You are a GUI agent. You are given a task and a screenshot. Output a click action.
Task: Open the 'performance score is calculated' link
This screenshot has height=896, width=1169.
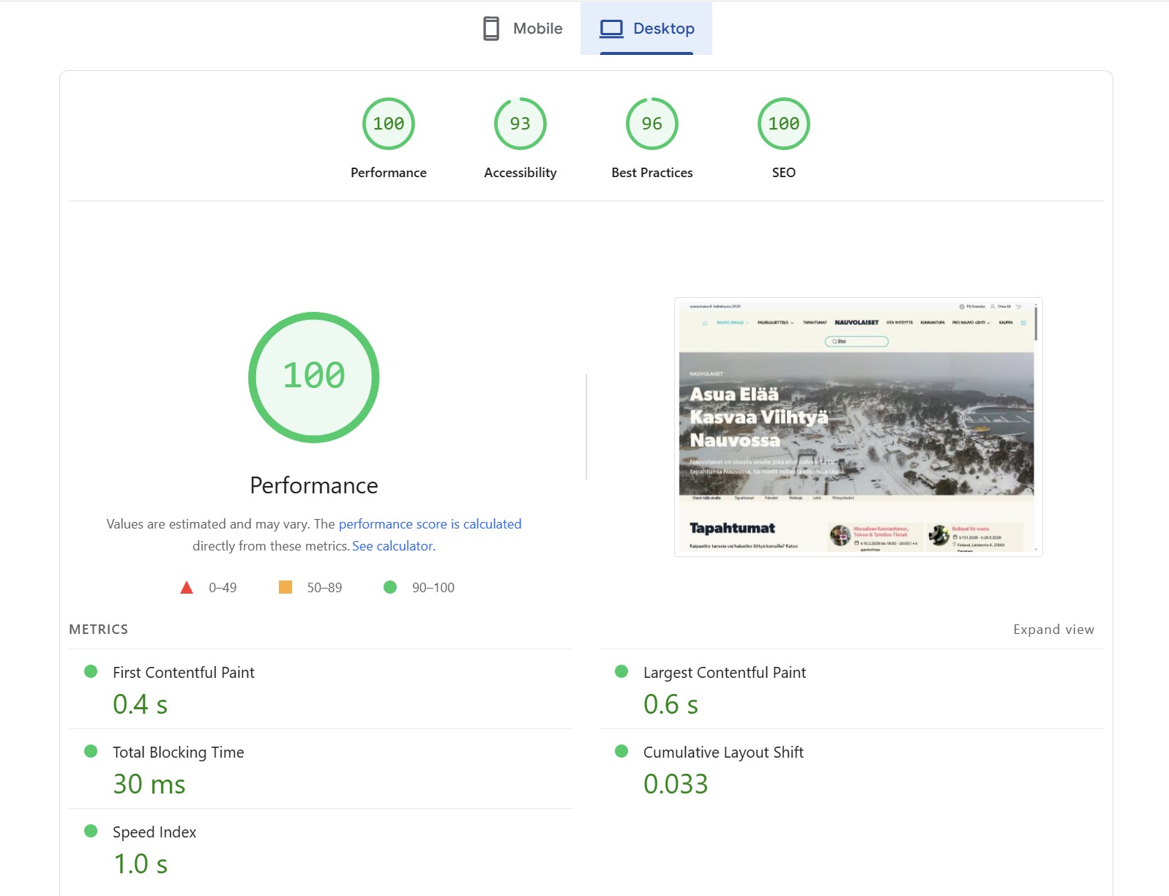point(430,524)
